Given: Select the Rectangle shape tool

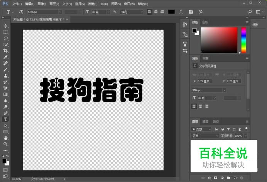Looking at the screenshot, I should click(x=5, y=132).
